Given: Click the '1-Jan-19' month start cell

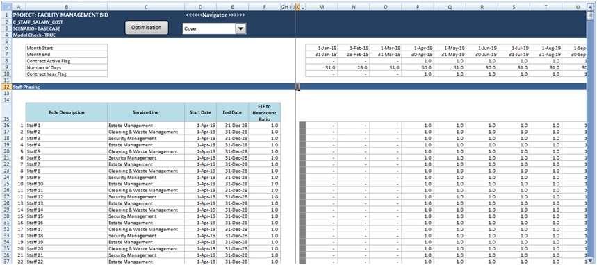Looking at the screenshot, I should 322,49.
